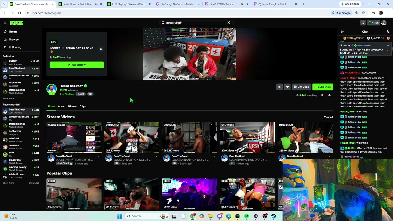Click 313king313 in the gifter leaderboard
Image resolution: width=393 pixels, height=221 pixels.
[353, 38]
